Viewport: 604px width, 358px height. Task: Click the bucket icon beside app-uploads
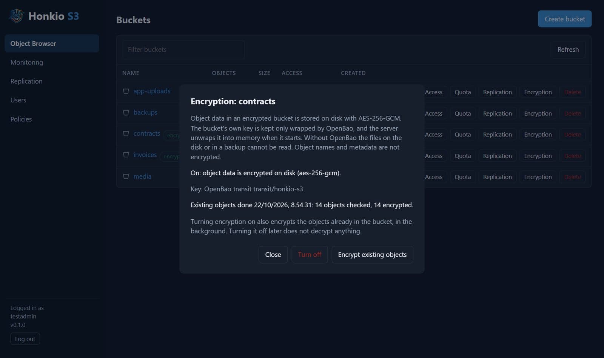point(126,91)
